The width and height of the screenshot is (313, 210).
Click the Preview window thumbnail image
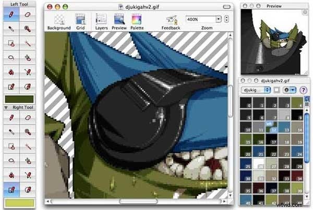(274, 42)
